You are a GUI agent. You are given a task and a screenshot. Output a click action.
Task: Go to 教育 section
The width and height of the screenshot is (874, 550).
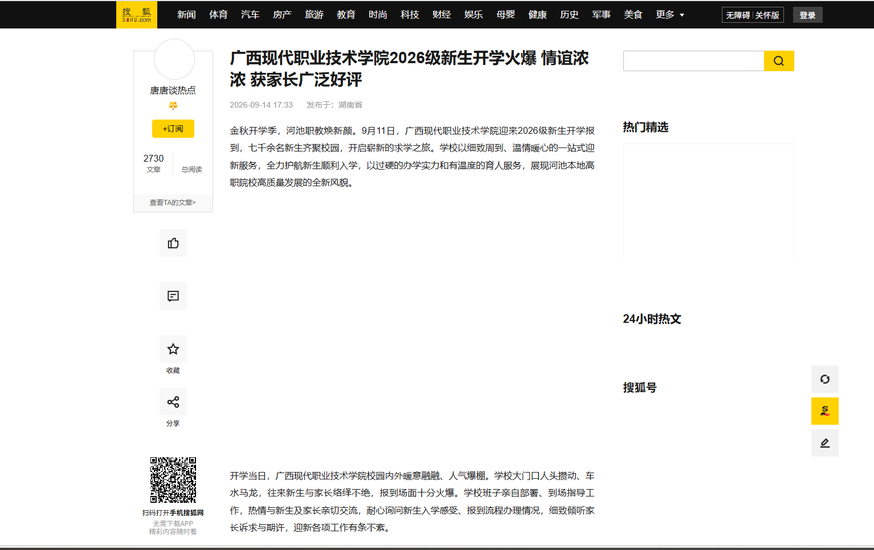click(346, 15)
